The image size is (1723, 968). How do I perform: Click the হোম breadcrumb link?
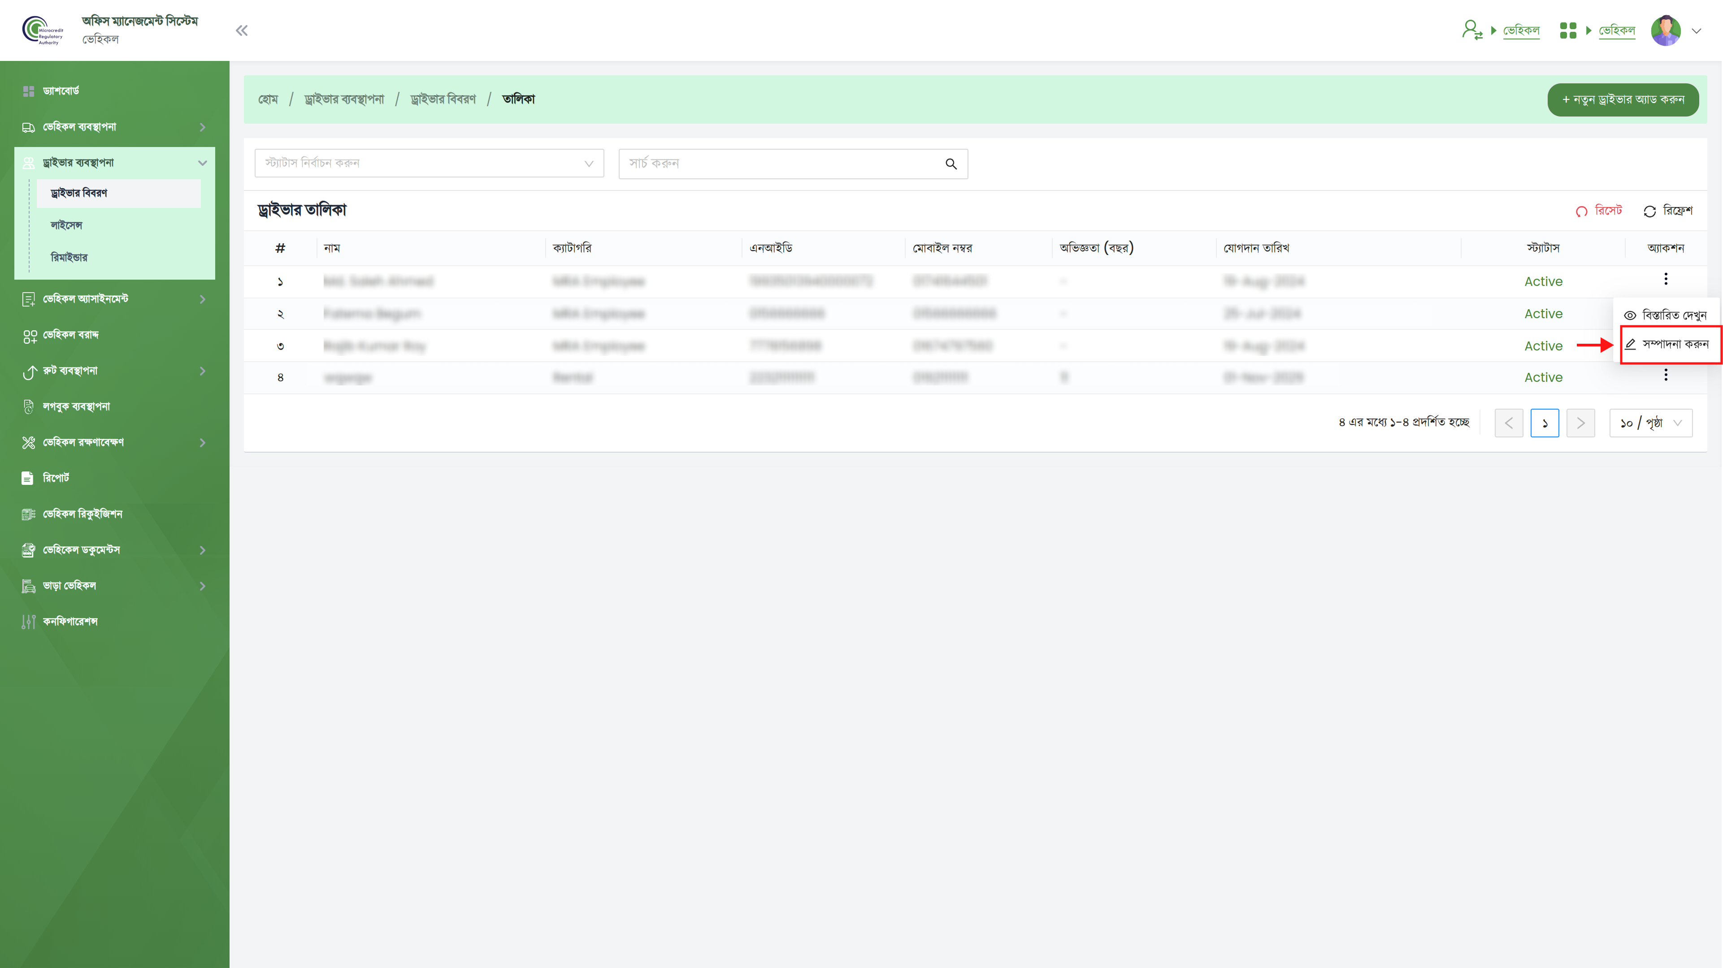point(268,99)
